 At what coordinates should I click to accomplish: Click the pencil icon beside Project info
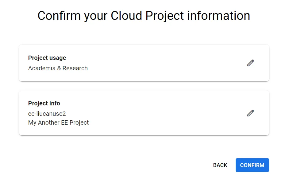(x=250, y=113)
